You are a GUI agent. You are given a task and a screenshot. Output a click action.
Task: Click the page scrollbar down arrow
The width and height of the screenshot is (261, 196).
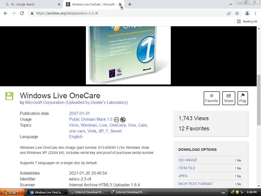click(259, 186)
